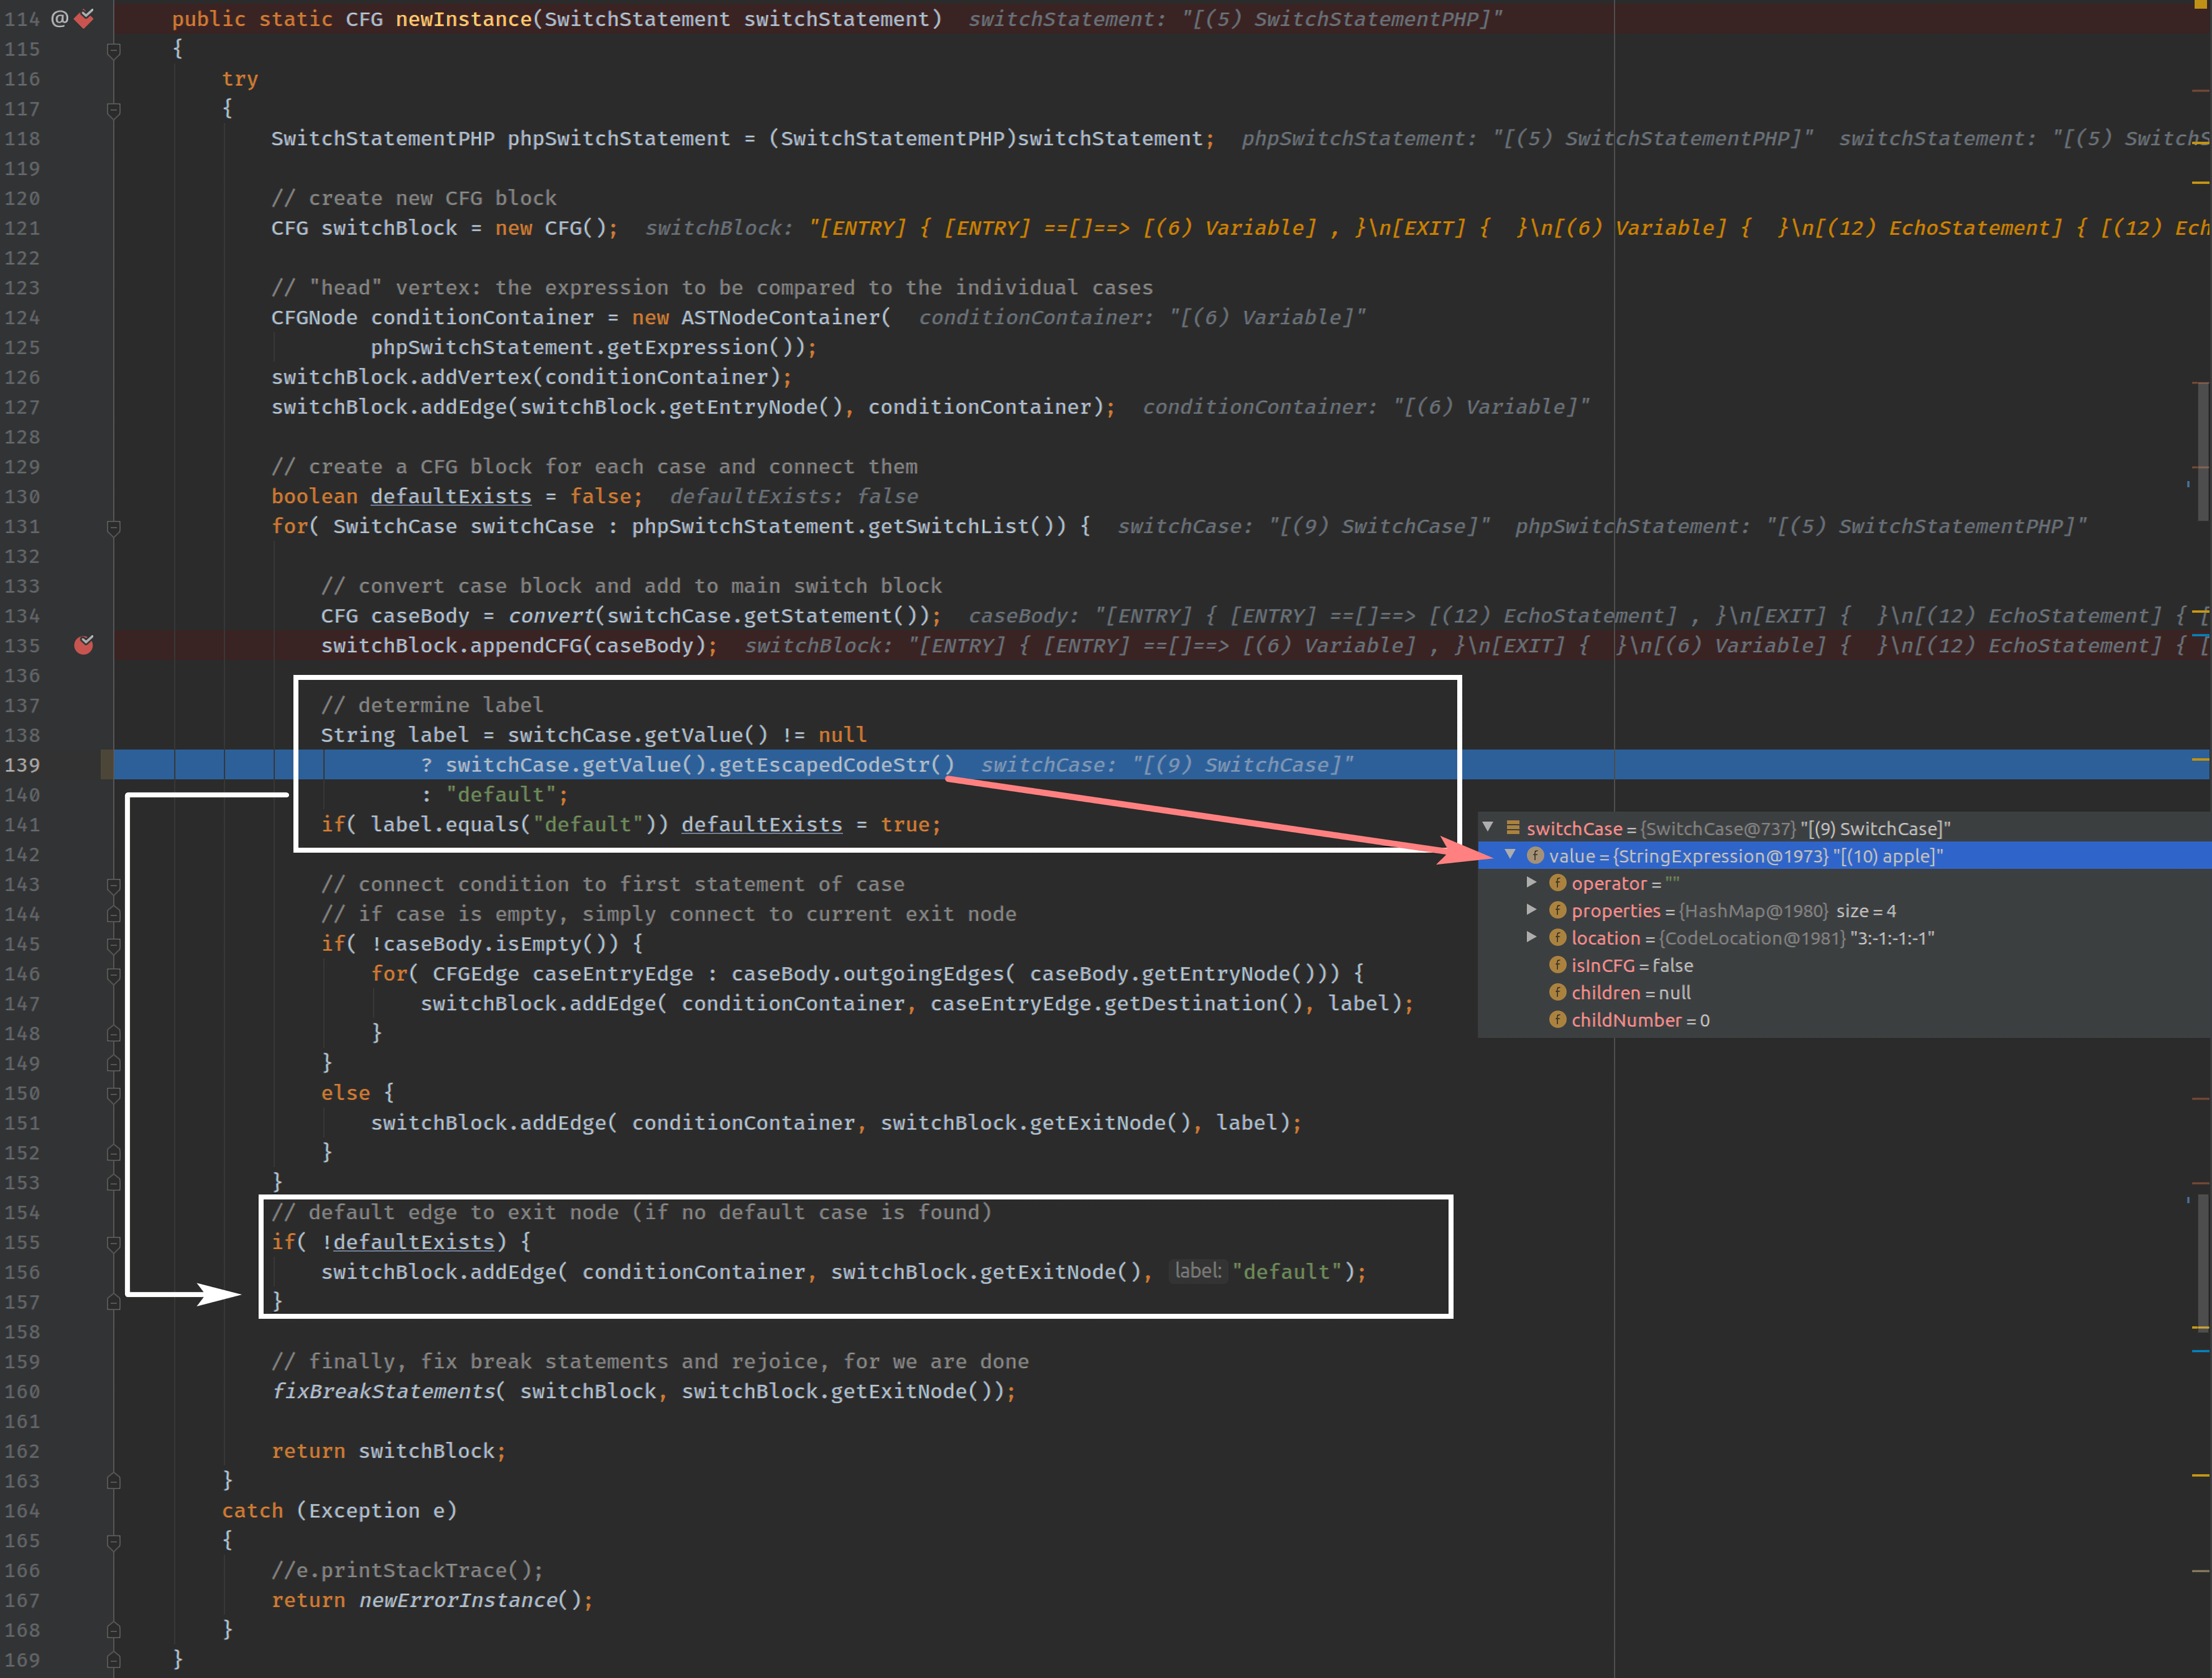
Task: Click fold end marker at line 153
Action: [114, 1182]
